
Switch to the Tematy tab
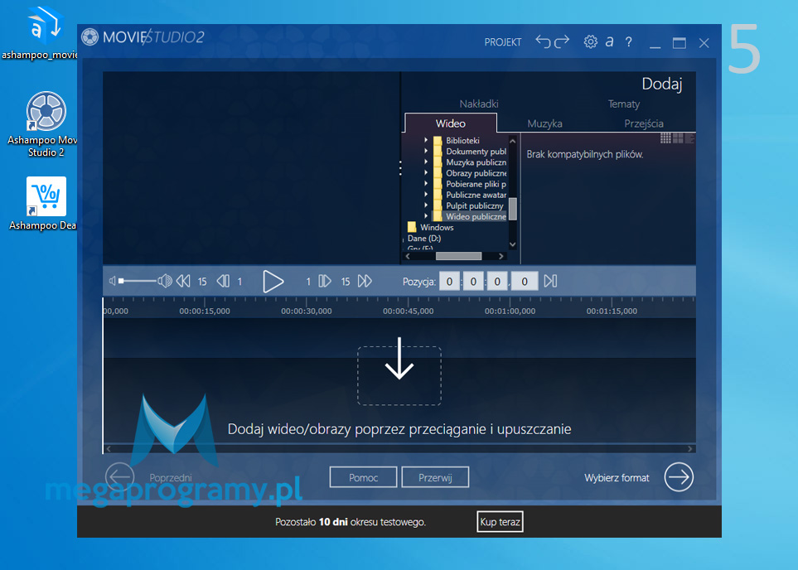click(624, 104)
